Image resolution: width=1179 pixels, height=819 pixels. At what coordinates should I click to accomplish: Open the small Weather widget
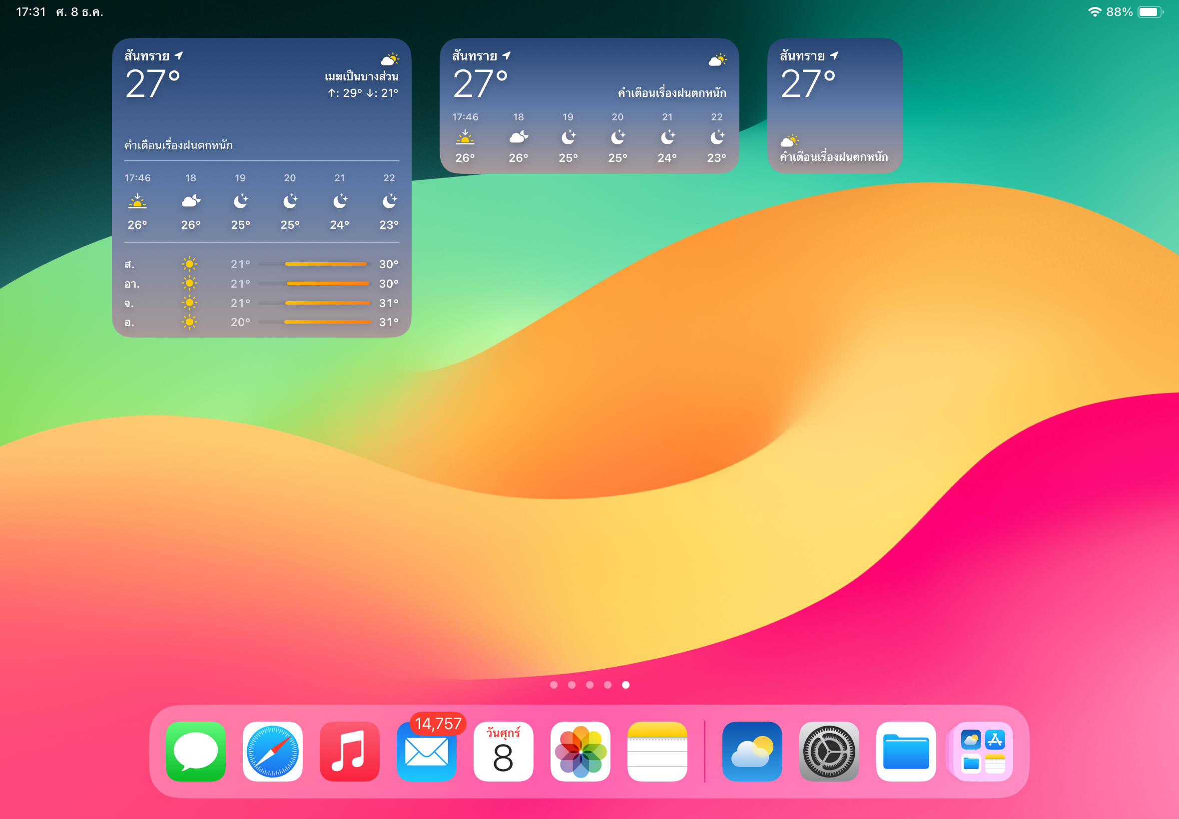(x=835, y=106)
